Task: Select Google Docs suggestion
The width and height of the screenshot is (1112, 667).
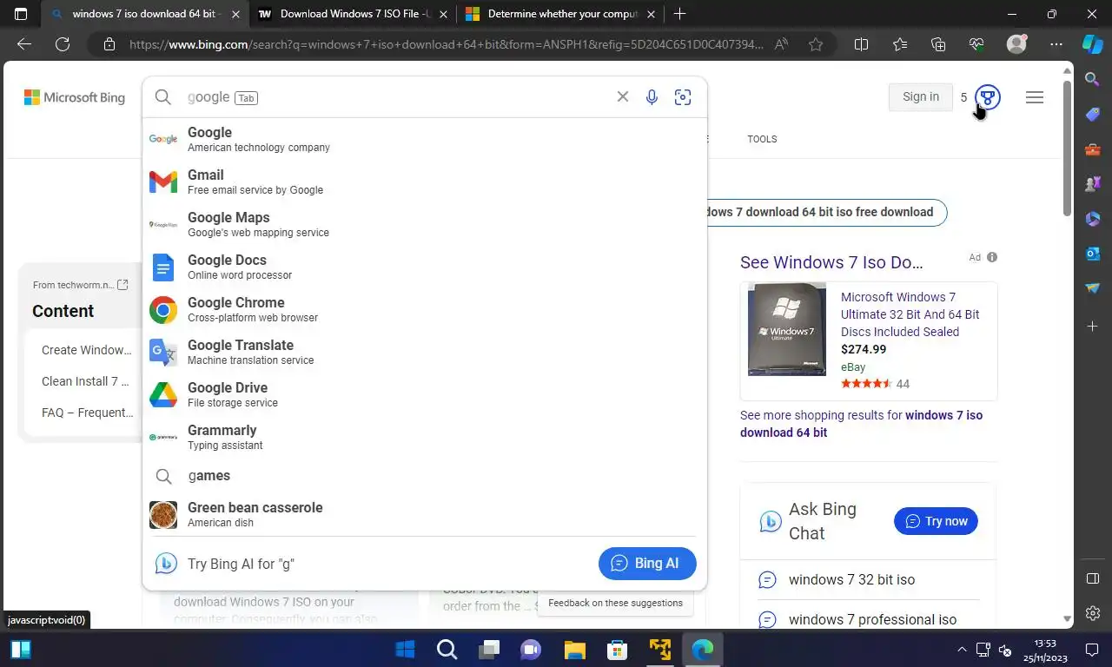Action: [424, 267]
